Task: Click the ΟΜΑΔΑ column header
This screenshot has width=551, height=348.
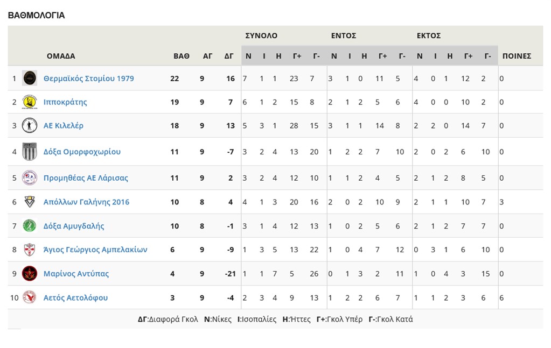Action: coord(61,56)
